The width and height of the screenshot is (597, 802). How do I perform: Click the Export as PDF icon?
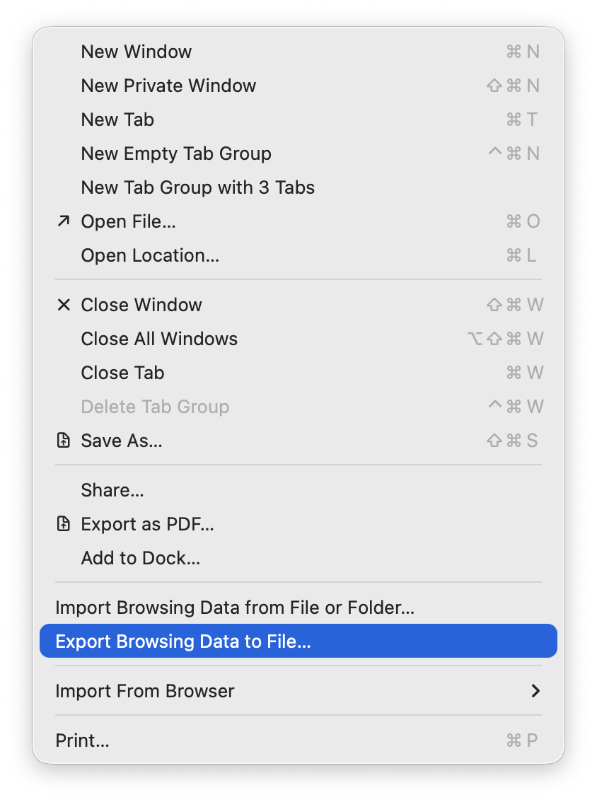(64, 524)
